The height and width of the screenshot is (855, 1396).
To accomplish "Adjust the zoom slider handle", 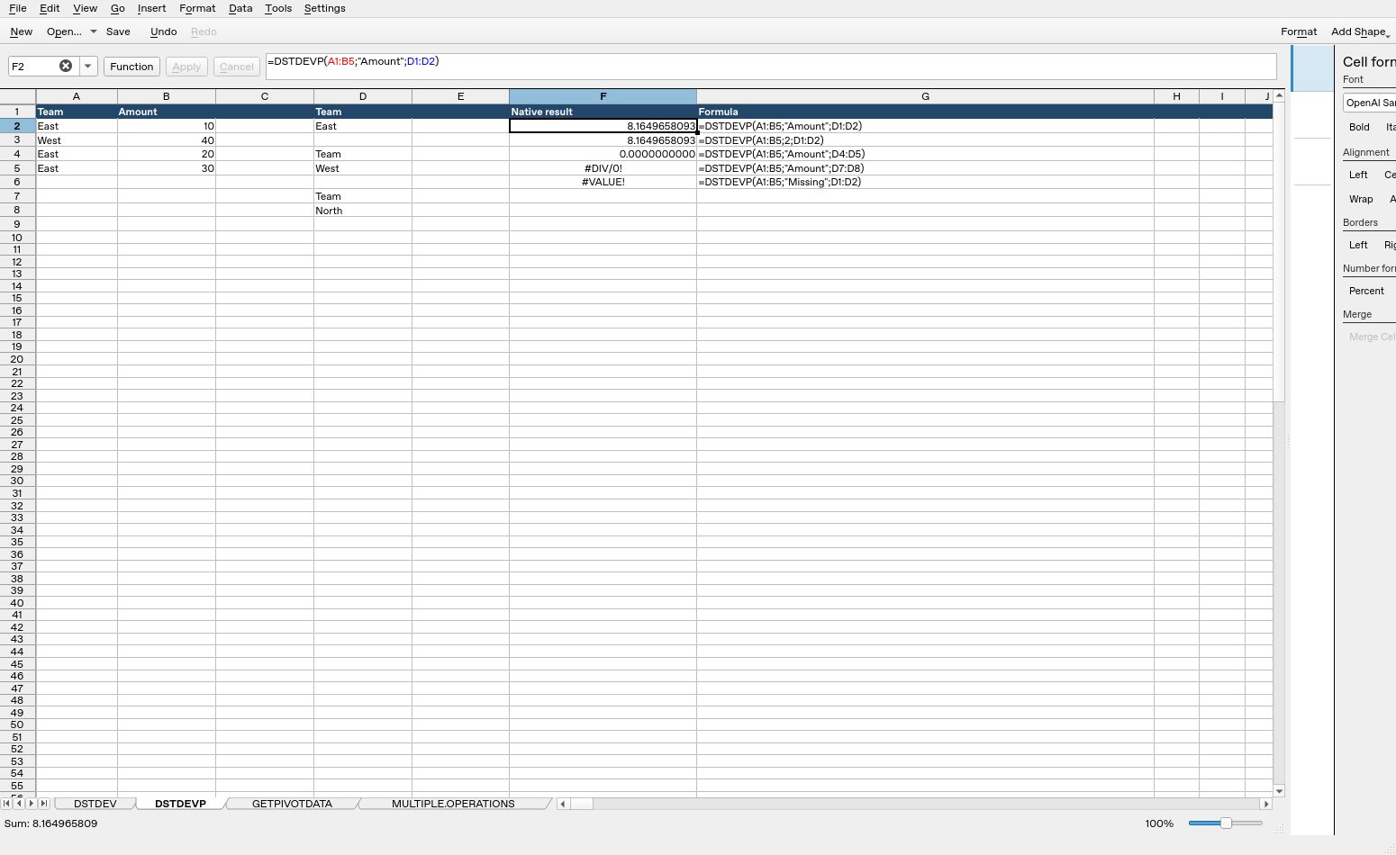I will point(1226,823).
